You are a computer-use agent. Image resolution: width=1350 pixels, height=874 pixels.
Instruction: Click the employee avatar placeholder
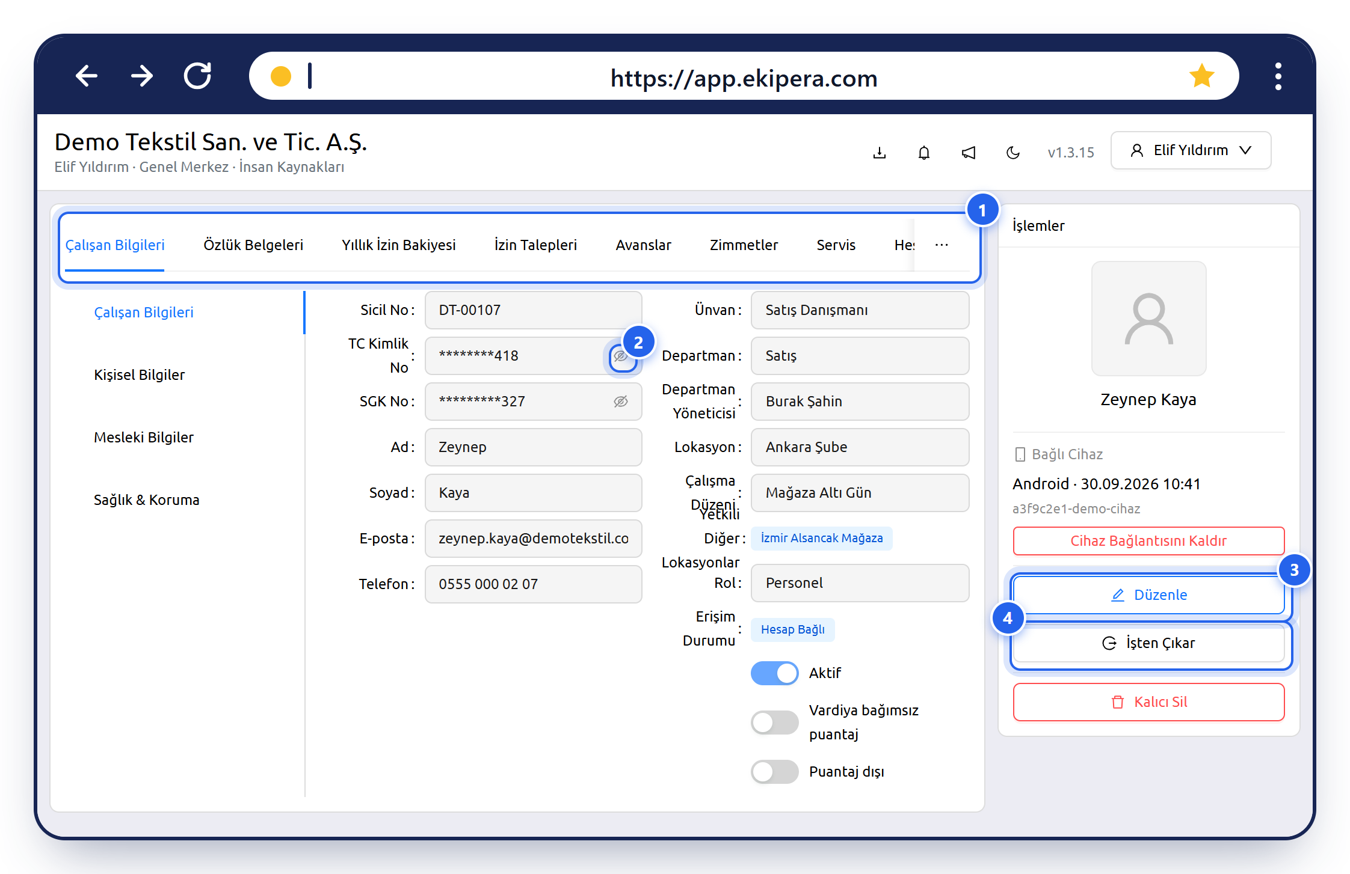click(x=1148, y=319)
